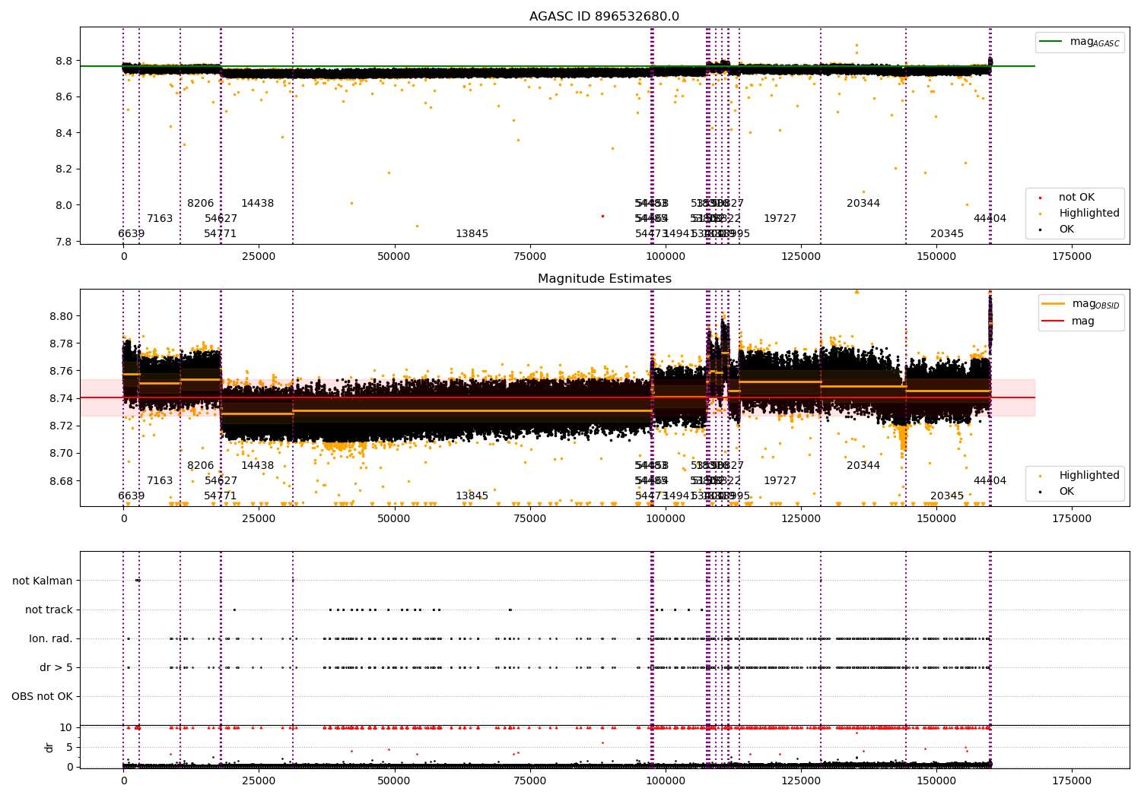Click x-axis tick '175000' under the AGASC ID plot
Screen dimensions: 1141x798
(x=1071, y=257)
